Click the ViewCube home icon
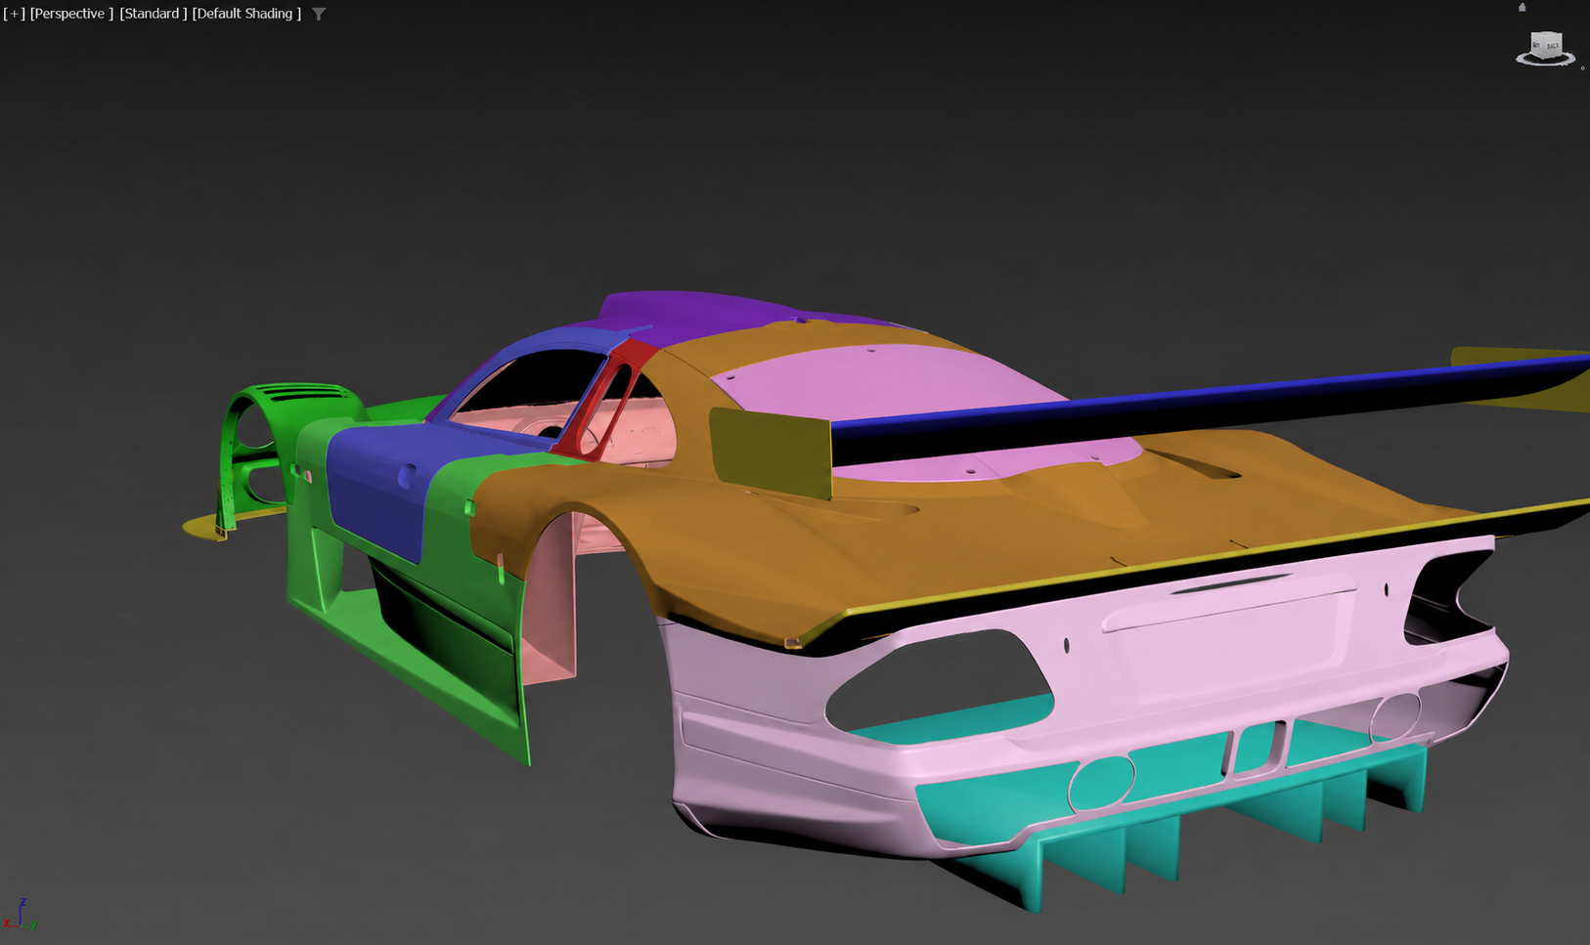The image size is (1590, 945). pyautogui.click(x=1522, y=7)
